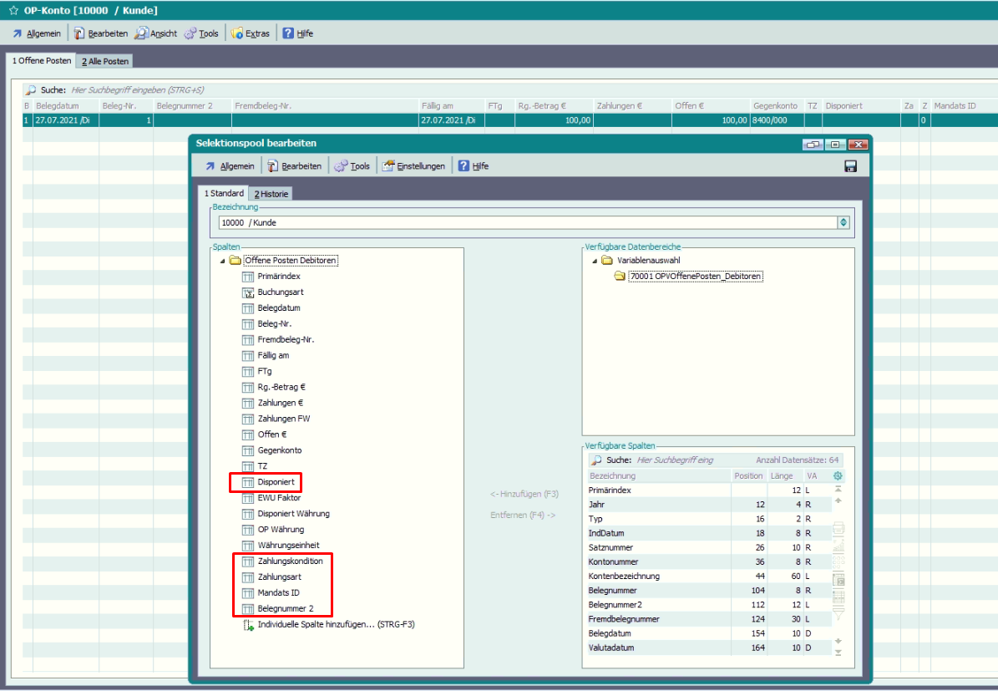Select Zahlungskondition in the Spalten tree
The height and width of the screenshot is (691, 998).
point(290,561)
